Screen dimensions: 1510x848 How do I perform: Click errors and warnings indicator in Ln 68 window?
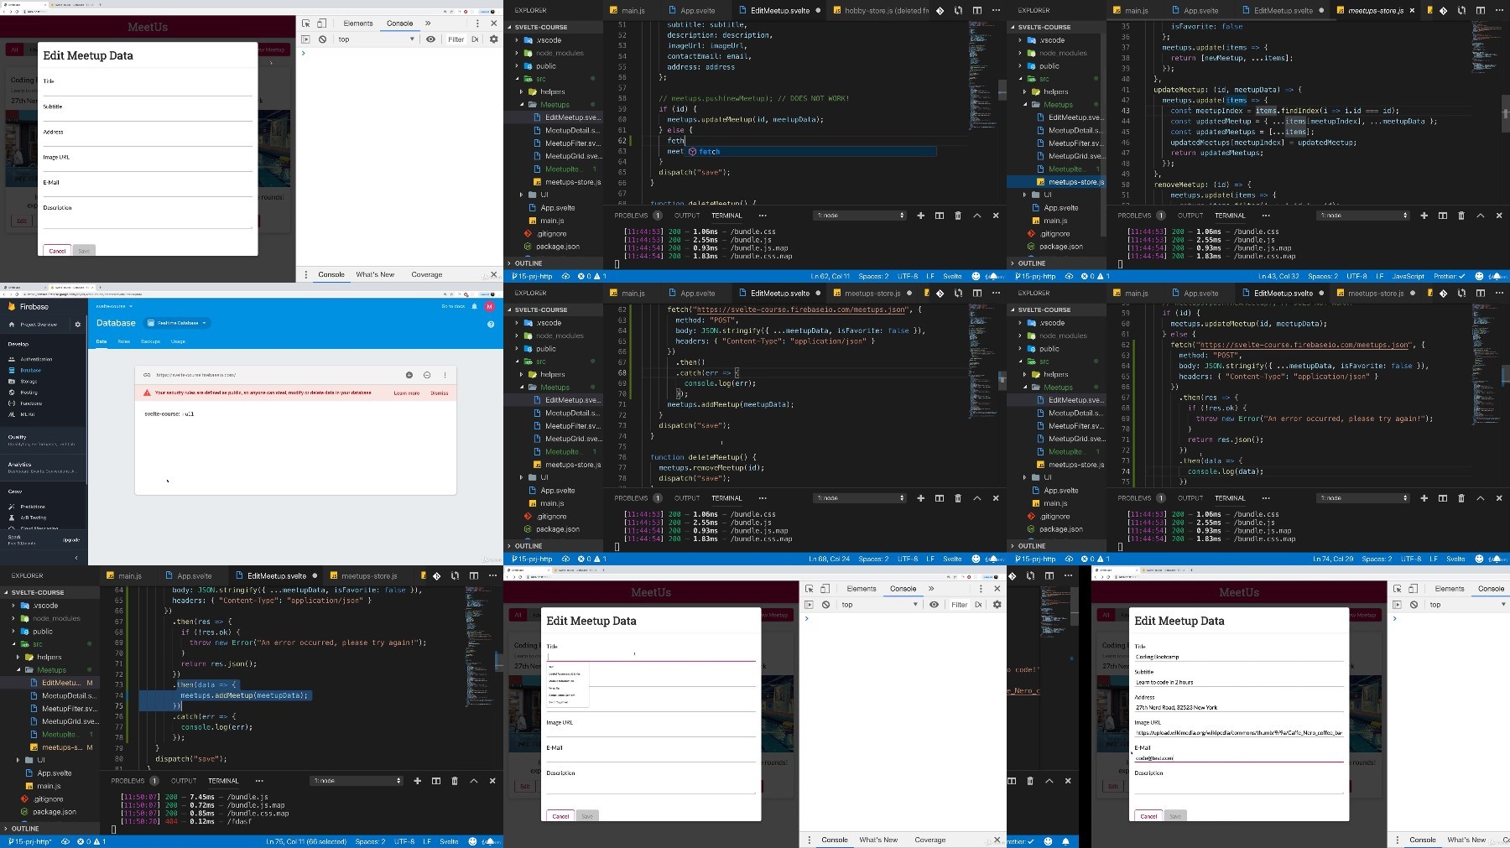(592, 559)
